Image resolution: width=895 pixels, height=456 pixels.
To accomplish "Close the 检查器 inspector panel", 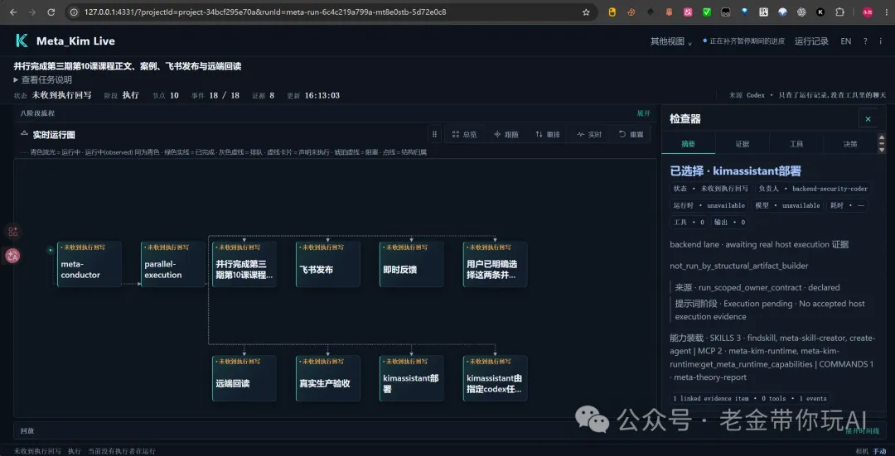I will [868, 118].
